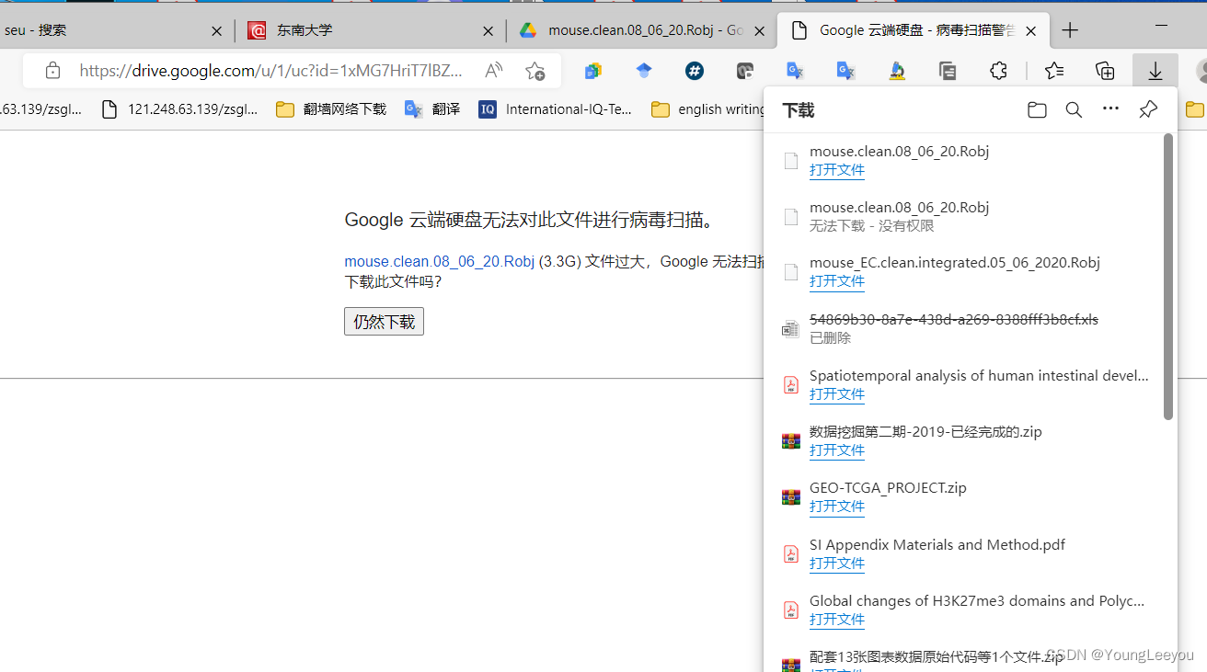1207x672 pixels.
Task: Click the blue-yellow documents extension icon
Action: click(593, 71)
